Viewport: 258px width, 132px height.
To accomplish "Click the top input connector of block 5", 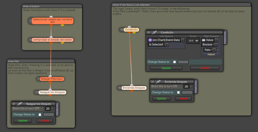I will pos(51,17).
